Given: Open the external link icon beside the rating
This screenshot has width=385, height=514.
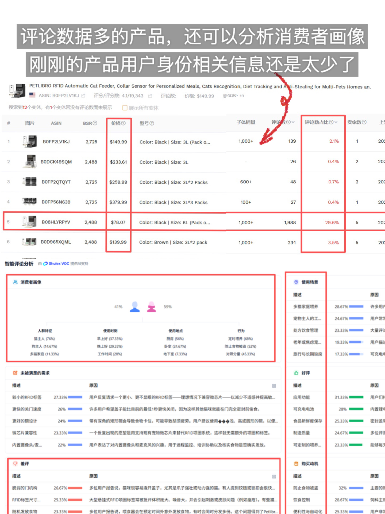Looking at the screenshot, I should click(150, 96).
